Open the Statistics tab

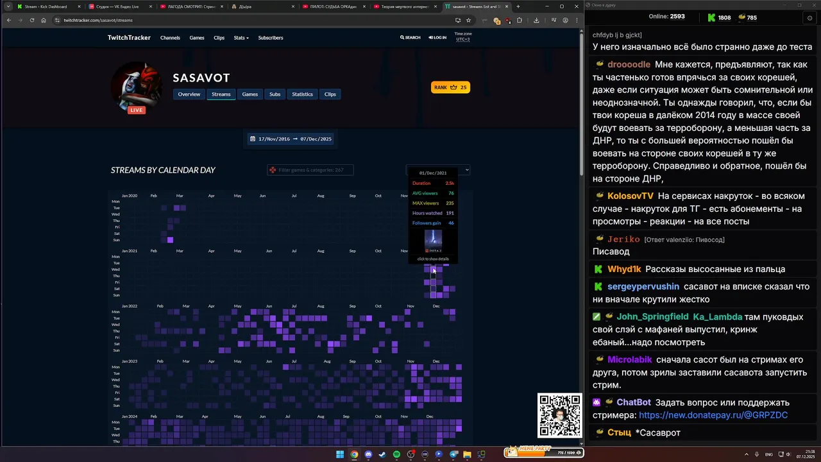click(302, 94)
